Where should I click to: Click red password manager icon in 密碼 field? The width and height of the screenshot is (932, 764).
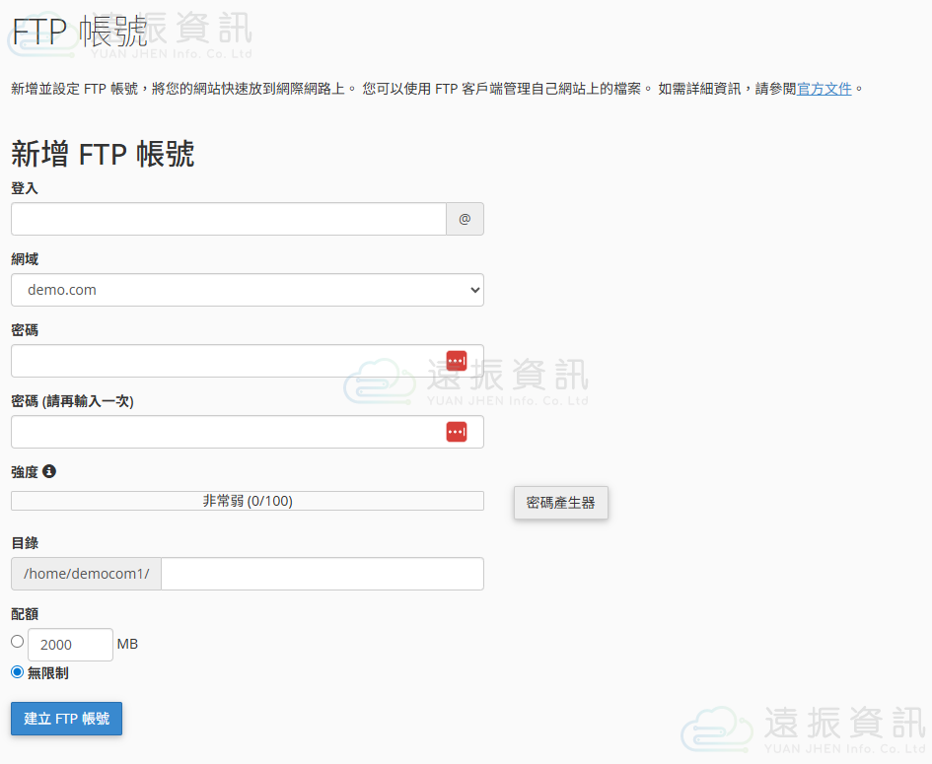coord(457,361)
